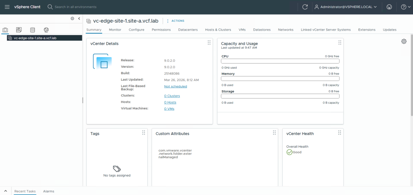Open the Networks tab
Screen dimensions: 413x195
(x=285, y=30)
